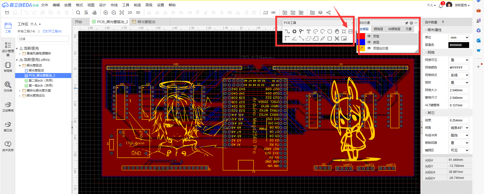
Task: Click the 已打开工程(4) link
Action: click(52, 31)
